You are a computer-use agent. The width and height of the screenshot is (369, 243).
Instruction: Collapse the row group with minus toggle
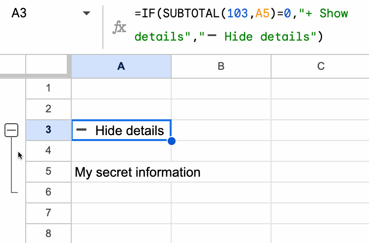click(x=11, y=130)
